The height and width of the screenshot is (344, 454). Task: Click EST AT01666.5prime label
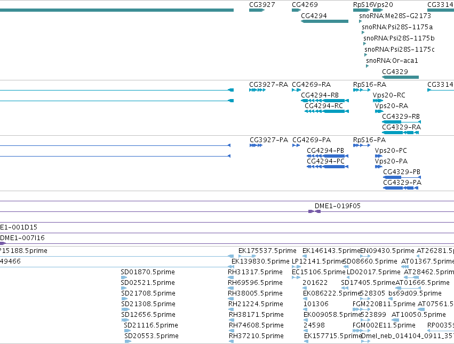point(423,283)
